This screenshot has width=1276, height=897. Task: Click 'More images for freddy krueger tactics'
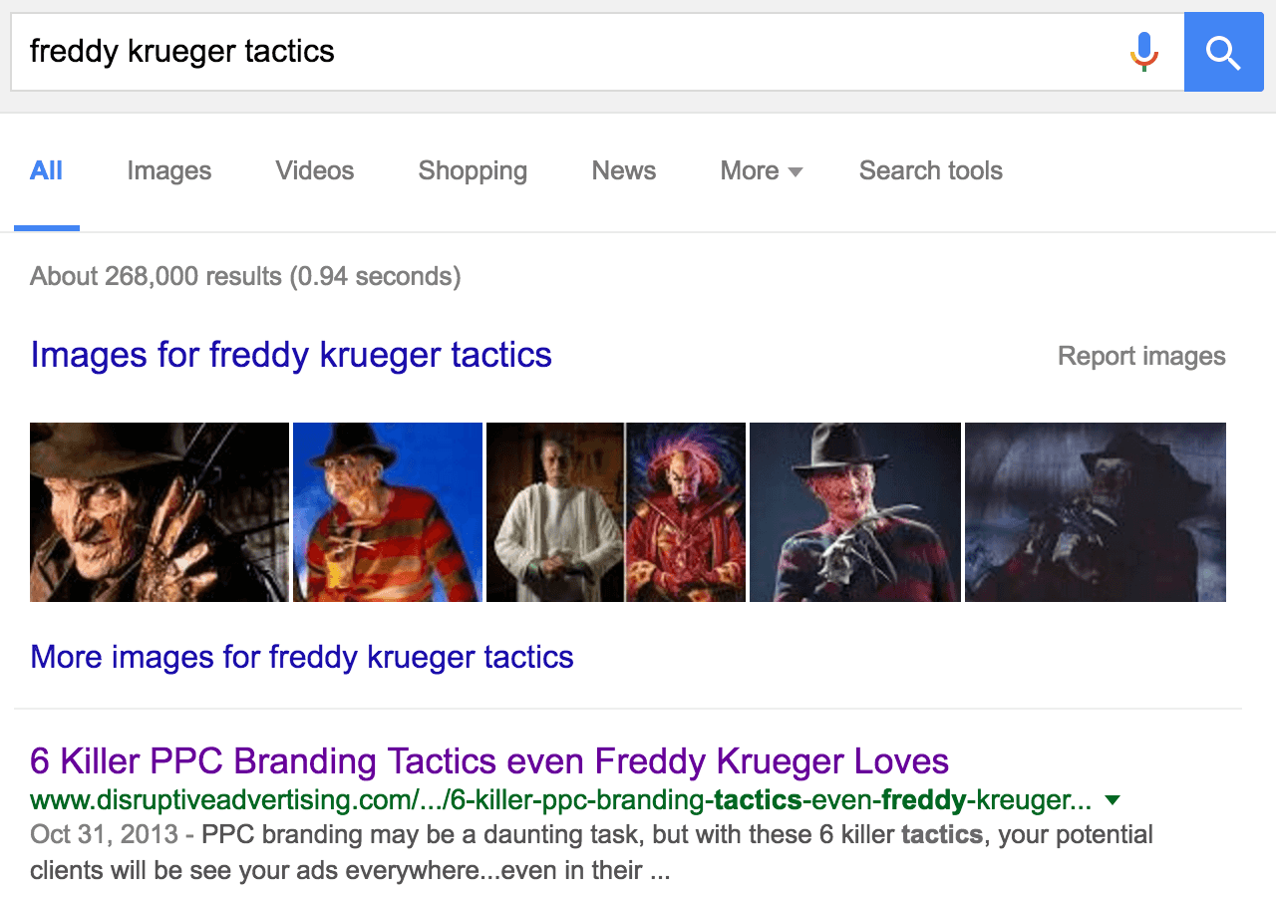(x=302, y=657)
